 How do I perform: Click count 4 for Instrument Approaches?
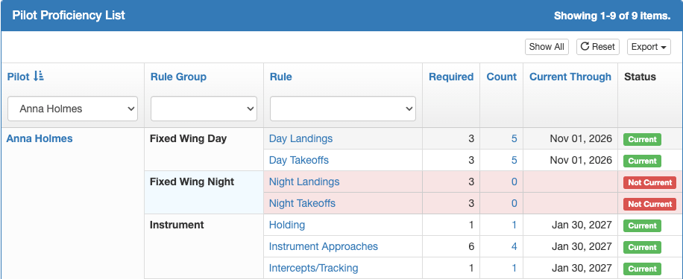[x=514, y=246]
